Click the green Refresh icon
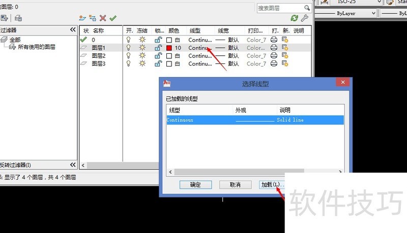Screen dimensions: 407x233 tap(295, 18)
